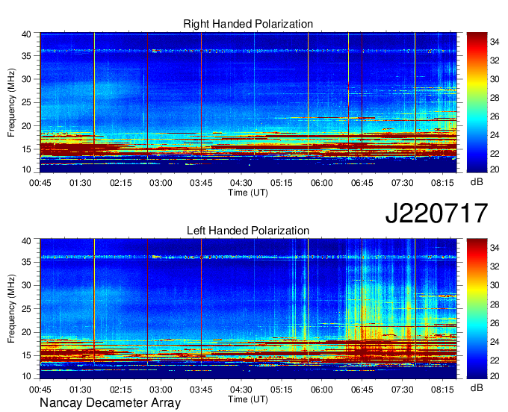
Task: Click the Left Handed plot's dB color bar
Action: 477,309
